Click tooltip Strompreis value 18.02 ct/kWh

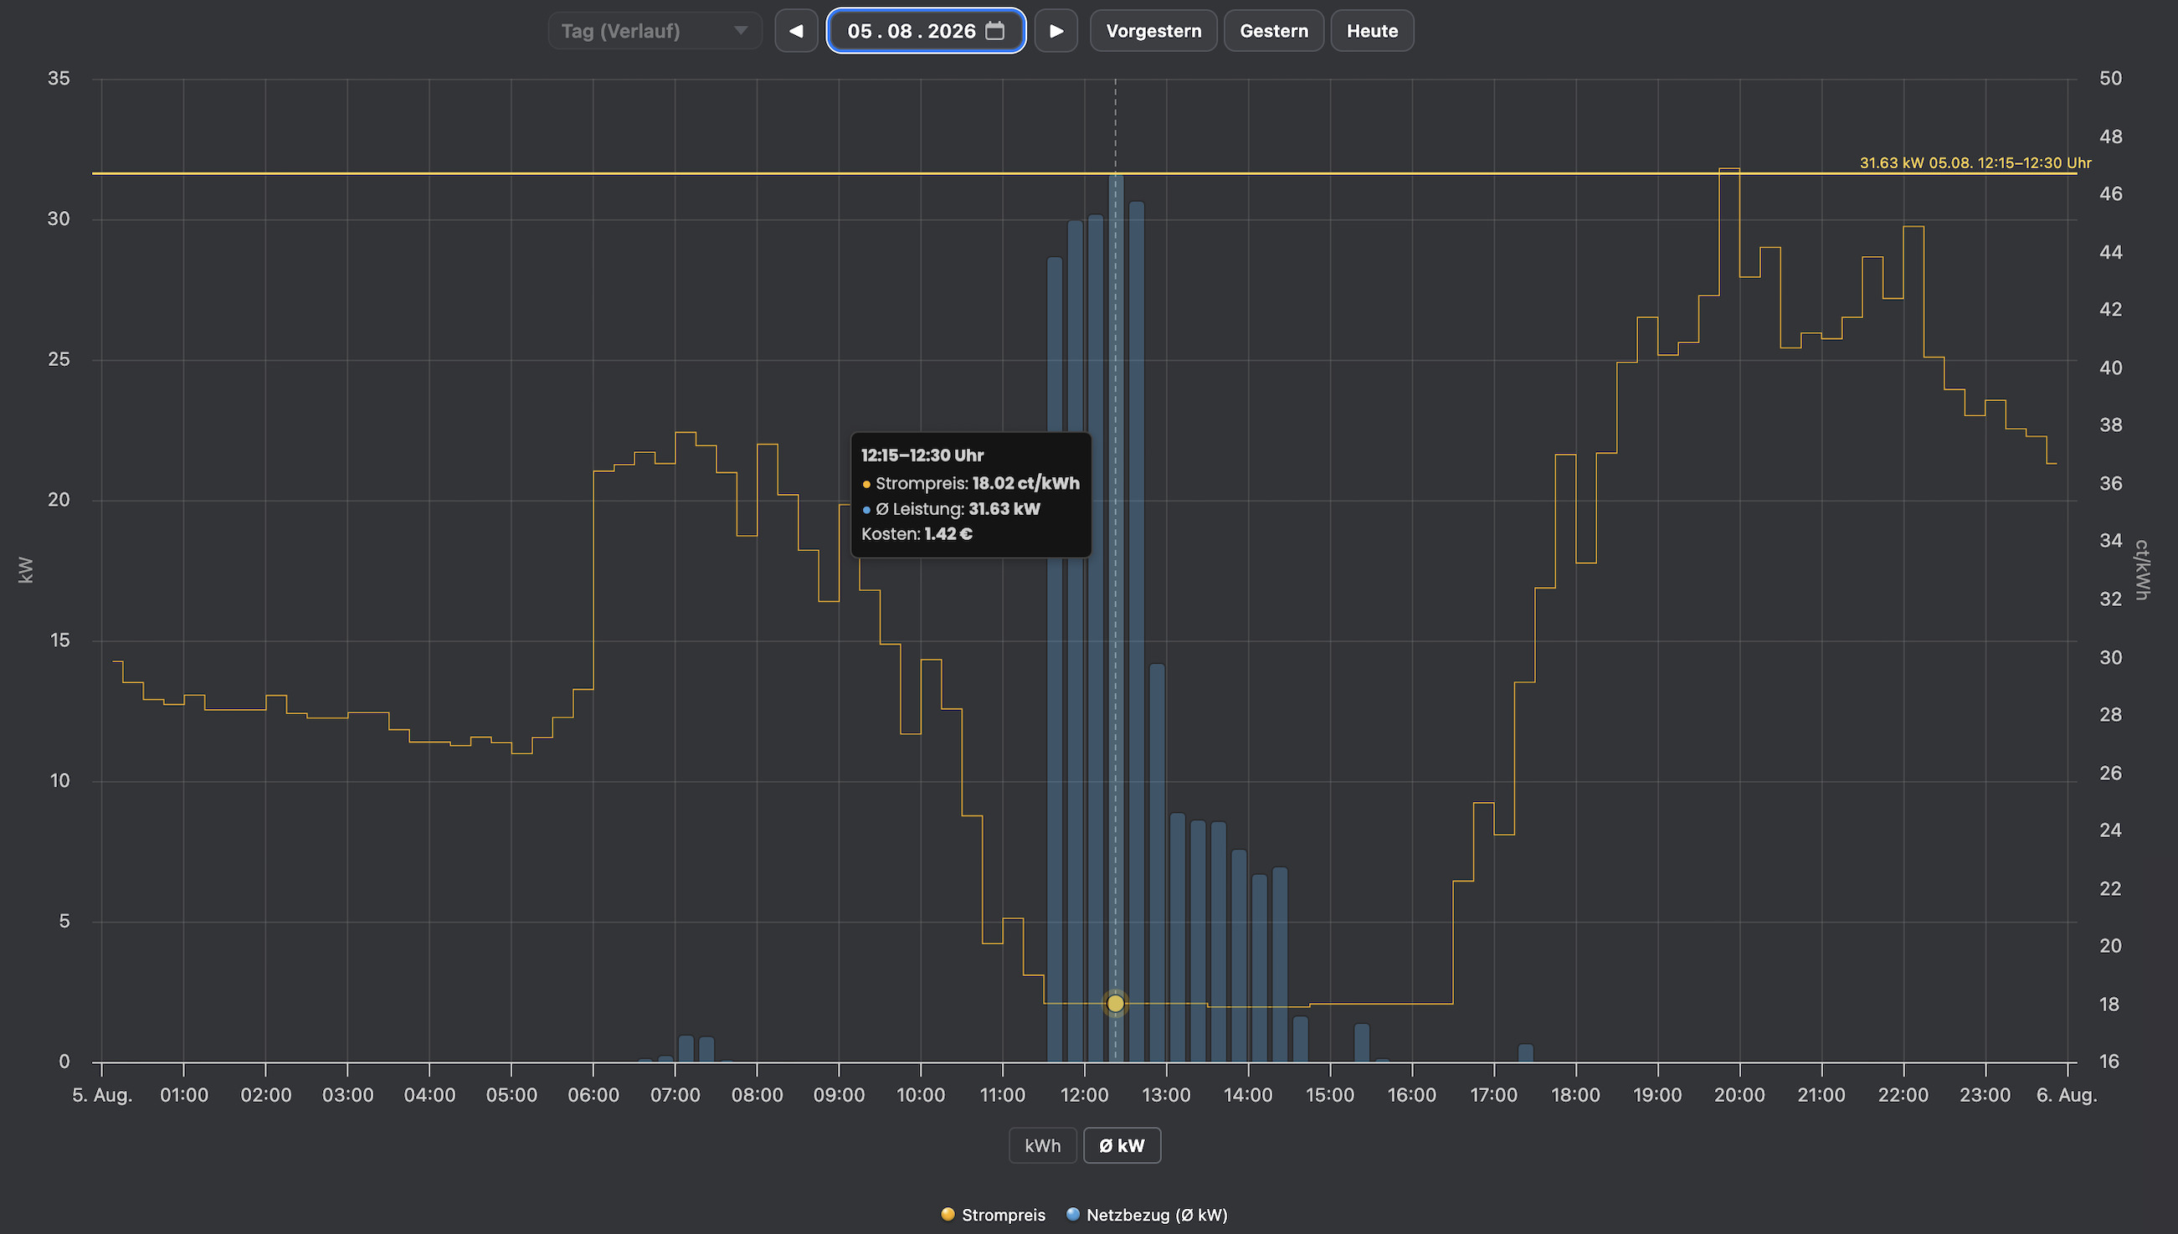(1025, 483)
